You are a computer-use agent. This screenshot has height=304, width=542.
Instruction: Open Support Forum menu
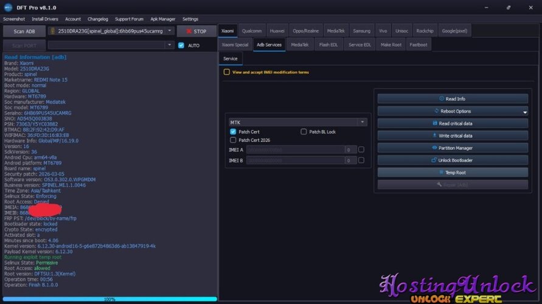[129, 19]
